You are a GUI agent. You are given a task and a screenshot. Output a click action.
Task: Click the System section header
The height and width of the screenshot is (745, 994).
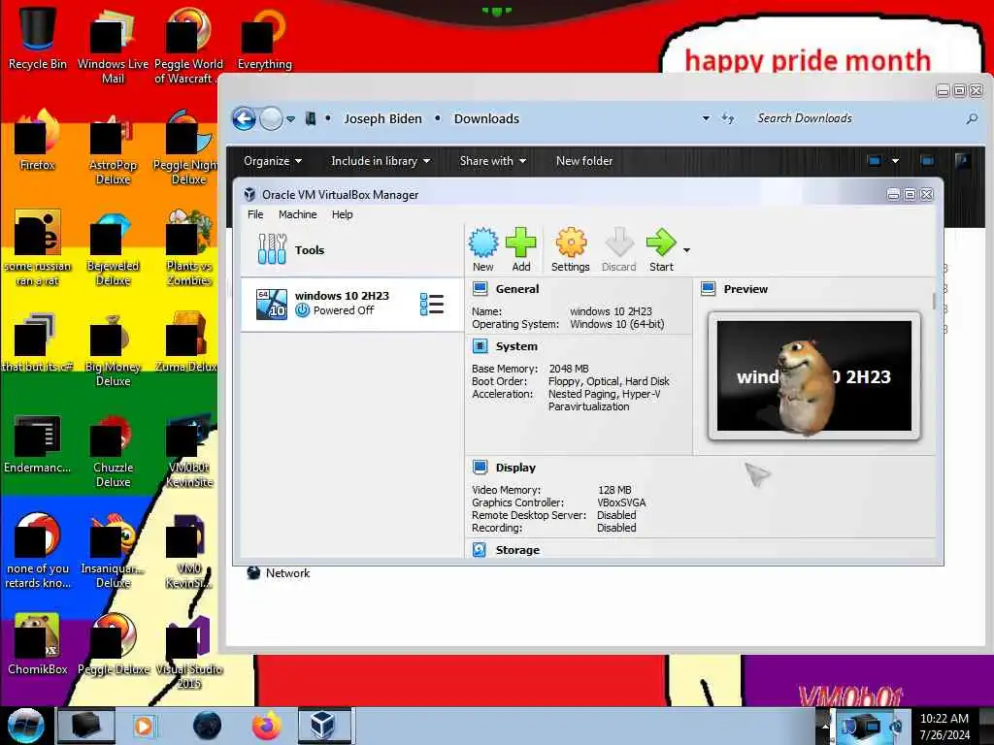516,346
